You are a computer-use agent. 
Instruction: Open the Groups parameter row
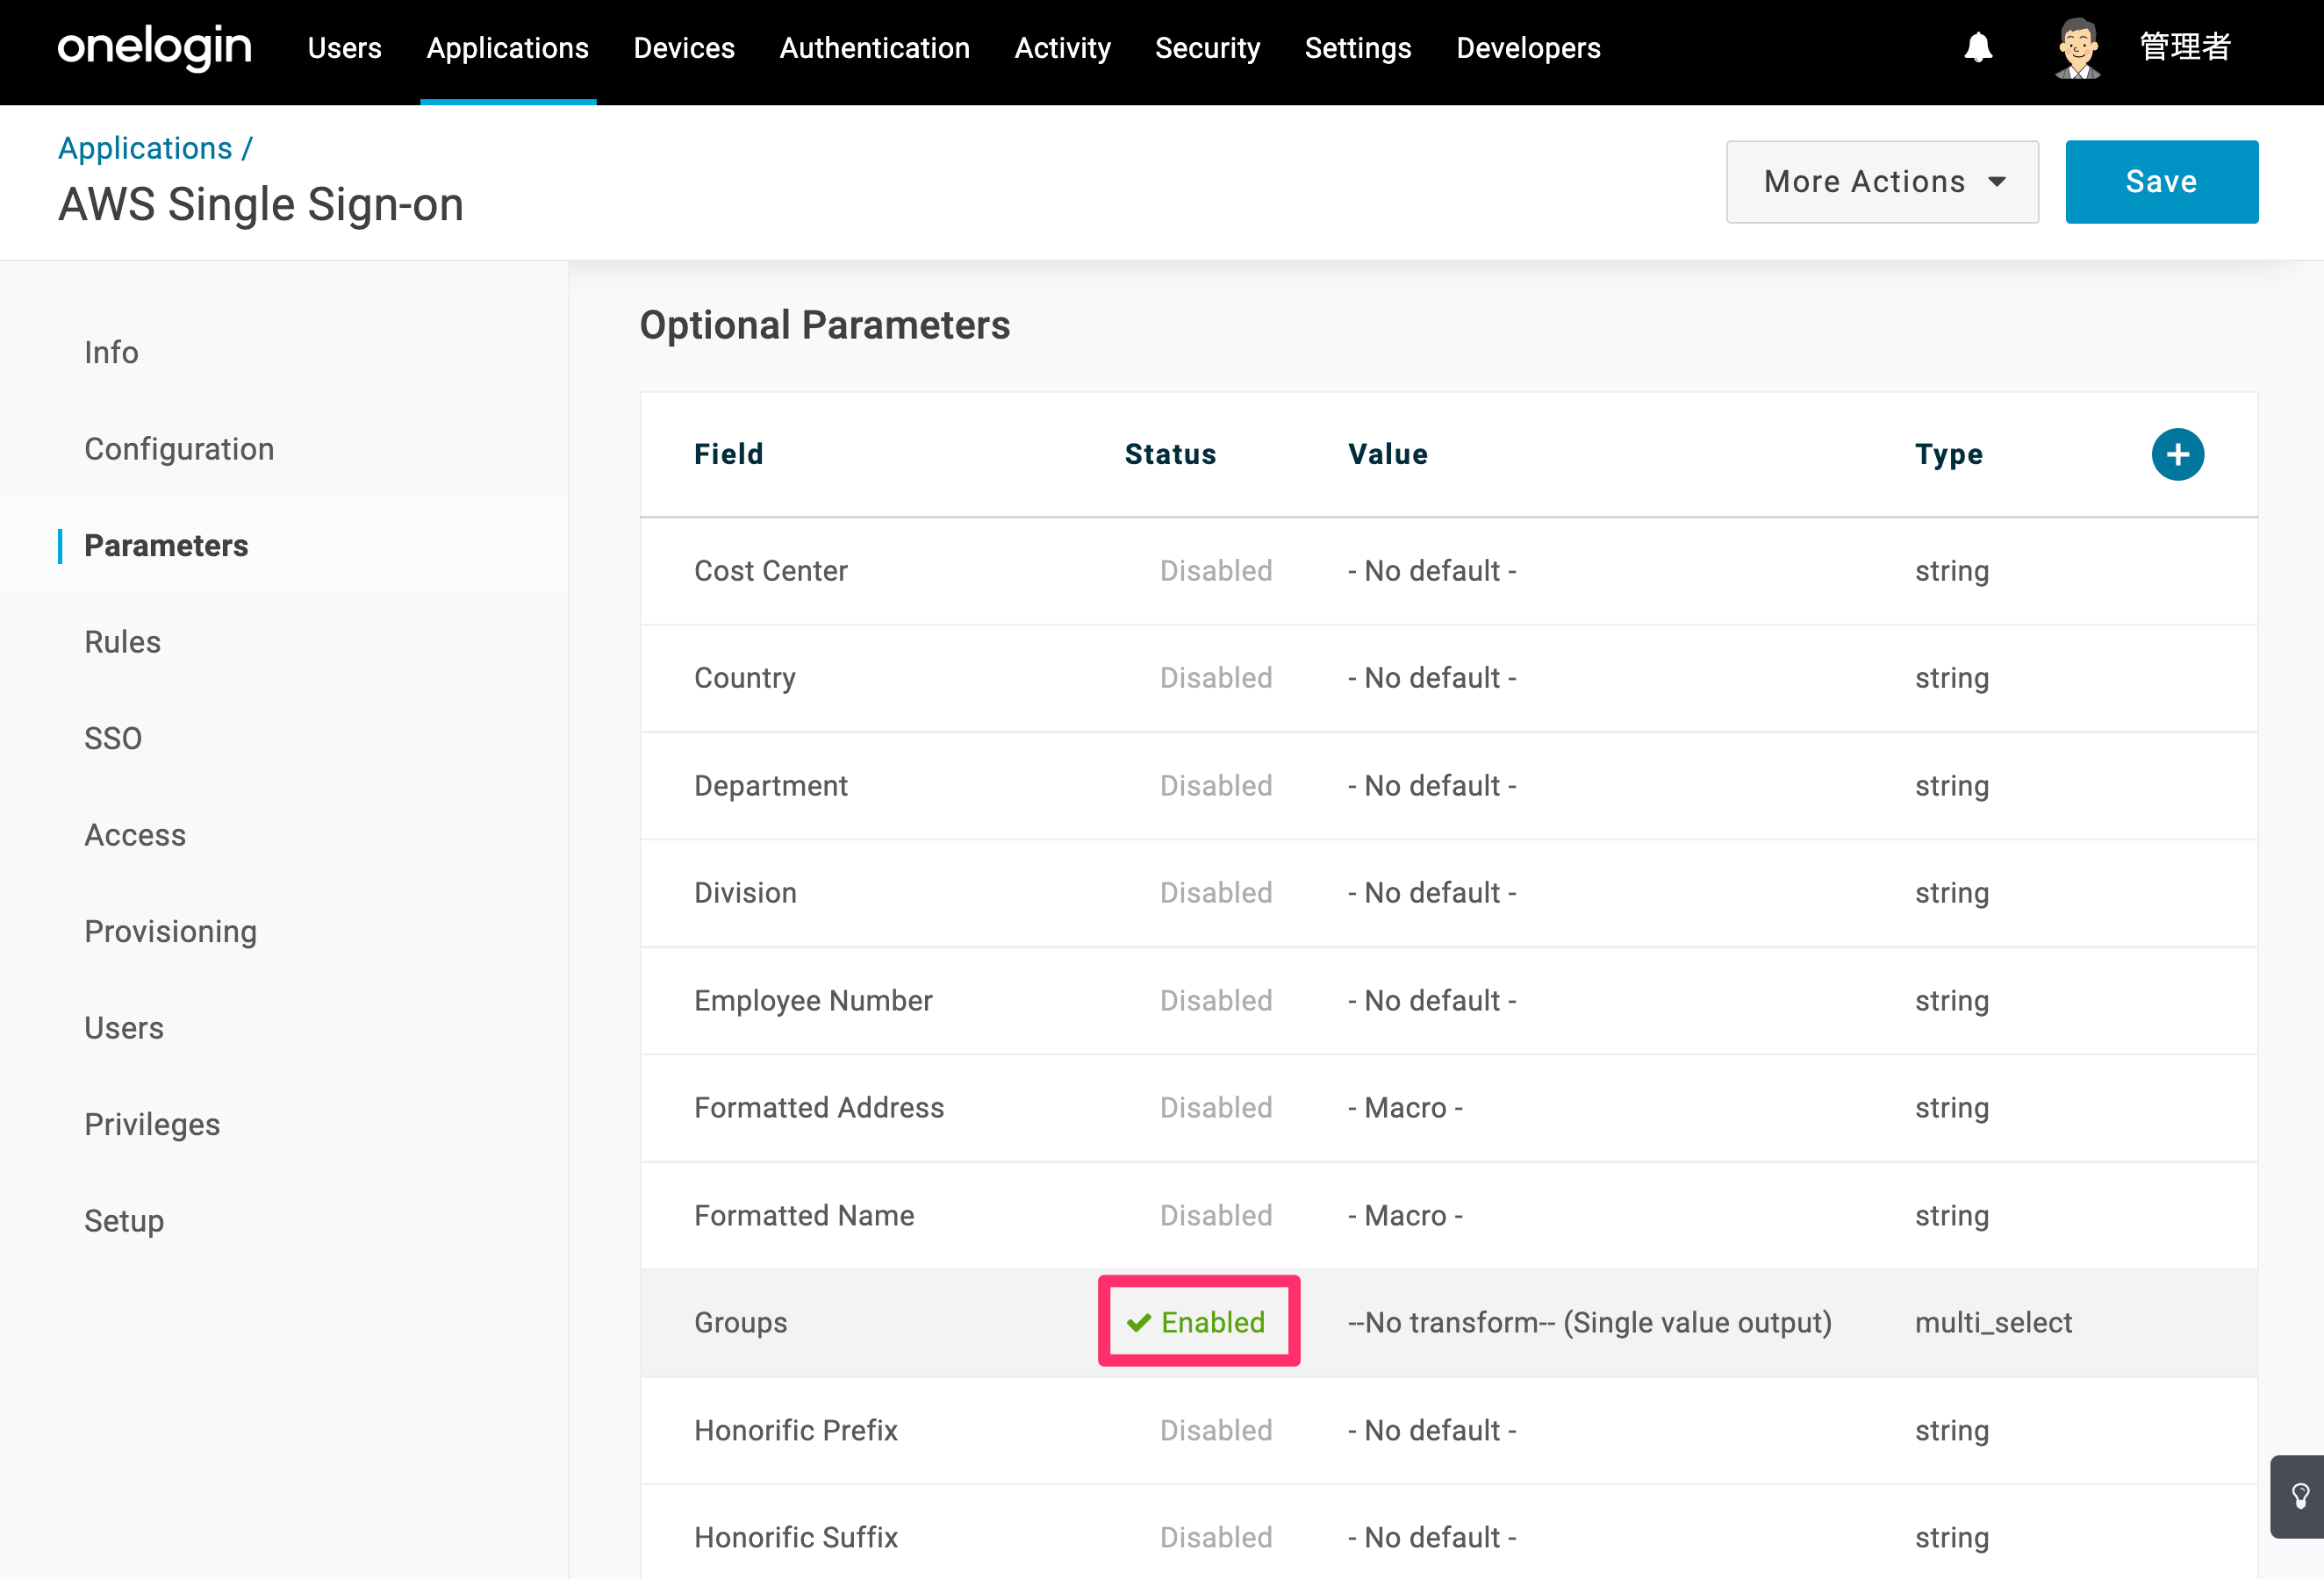pyautogui.click(x=1449, y=1323)
